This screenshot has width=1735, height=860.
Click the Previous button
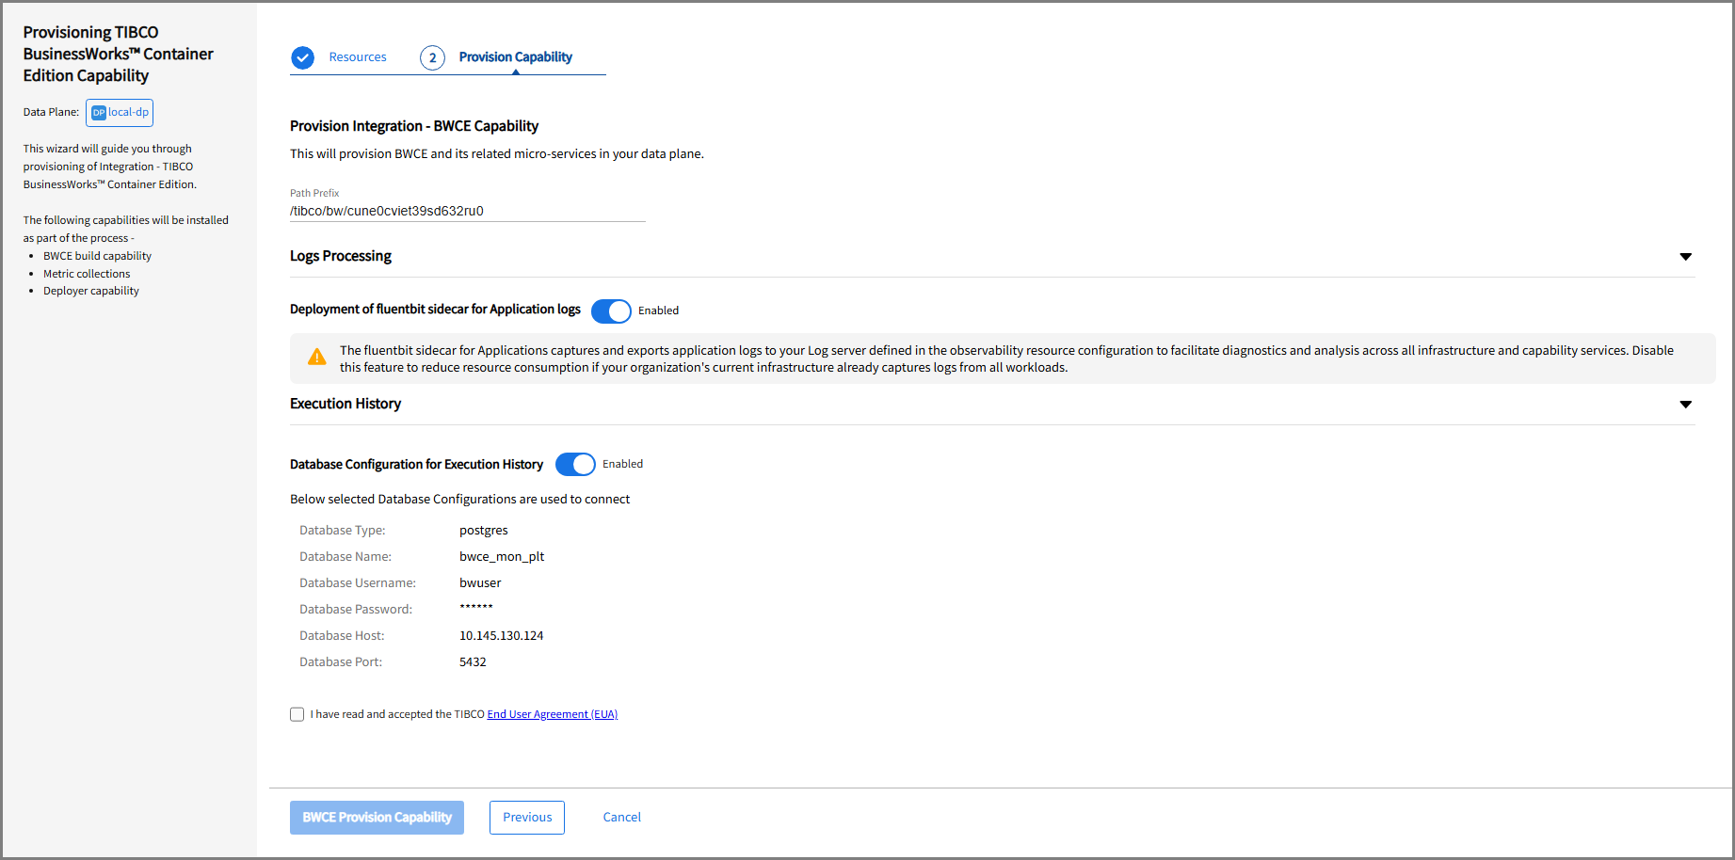click(x=527, y=818)
